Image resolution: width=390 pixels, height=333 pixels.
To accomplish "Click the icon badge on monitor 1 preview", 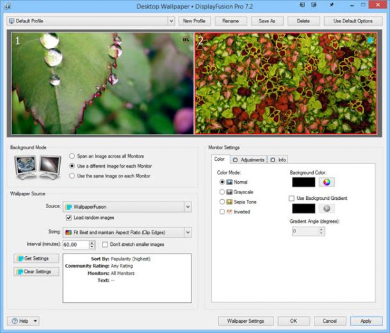I will [x=186, y=40].
